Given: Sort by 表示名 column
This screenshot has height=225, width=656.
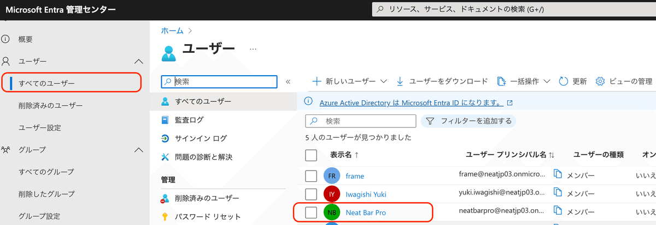Looking at the screenshot, I should click(345, 155).
